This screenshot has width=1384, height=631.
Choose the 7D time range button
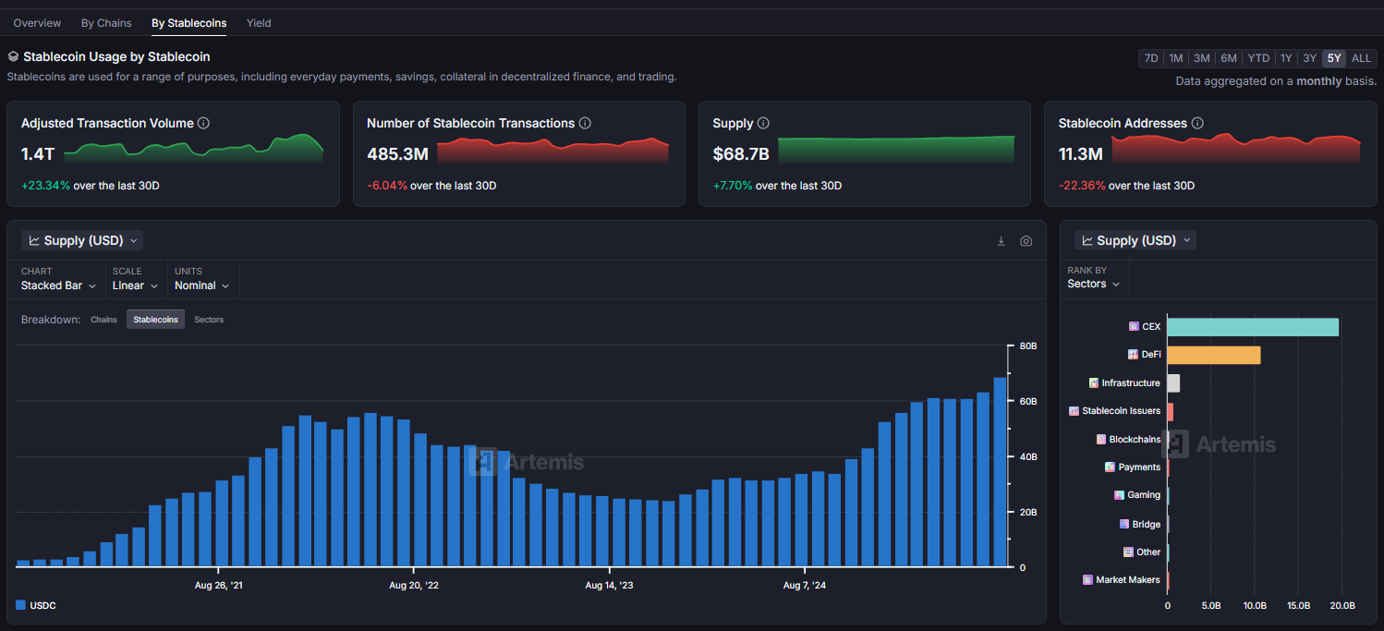[1151, 58]
